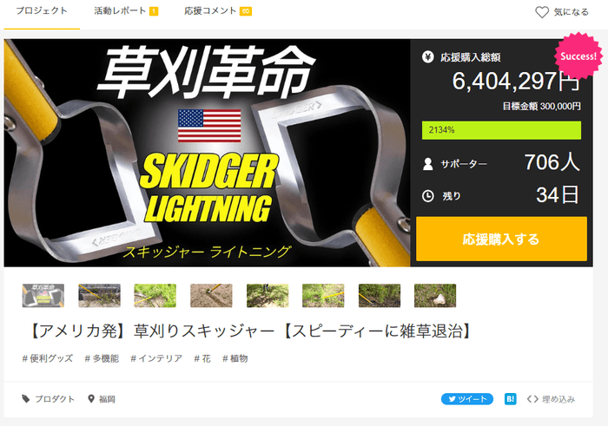Switch to the 活動レポート tab

[126, 10]
